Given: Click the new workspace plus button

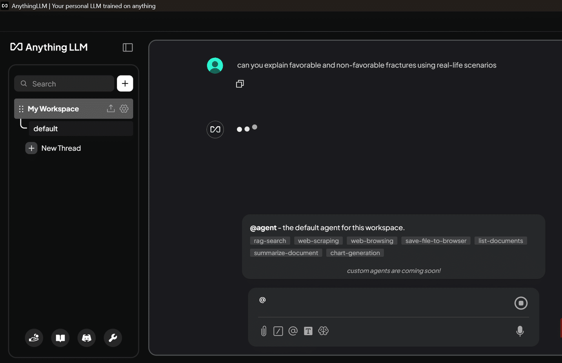Looking at the screenshot, I should point(125,83).
